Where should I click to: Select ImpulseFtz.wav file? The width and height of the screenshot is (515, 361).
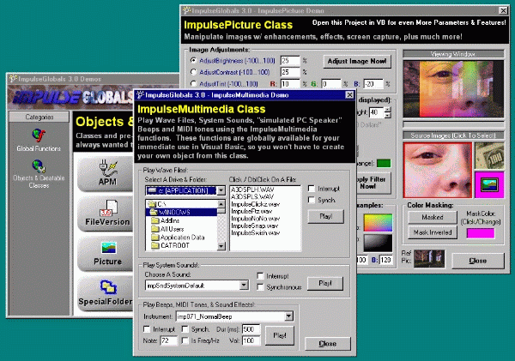pyautogui.click(x=251, y=211)
